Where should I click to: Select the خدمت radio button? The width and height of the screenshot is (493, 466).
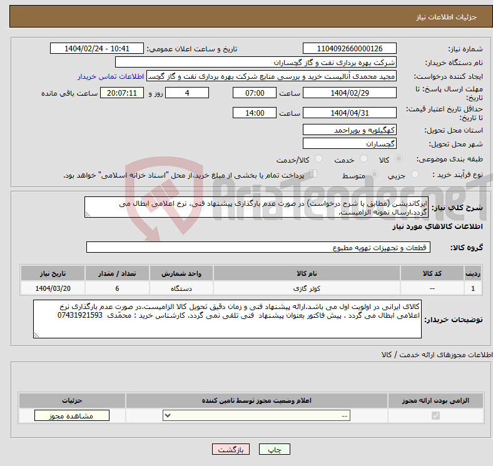[x=363, y=159]
